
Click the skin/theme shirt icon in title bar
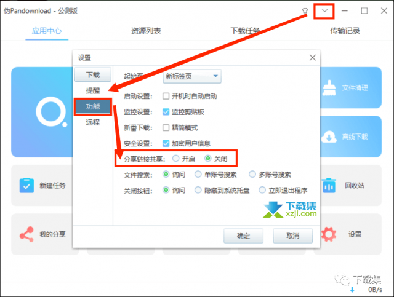(305, 10)
